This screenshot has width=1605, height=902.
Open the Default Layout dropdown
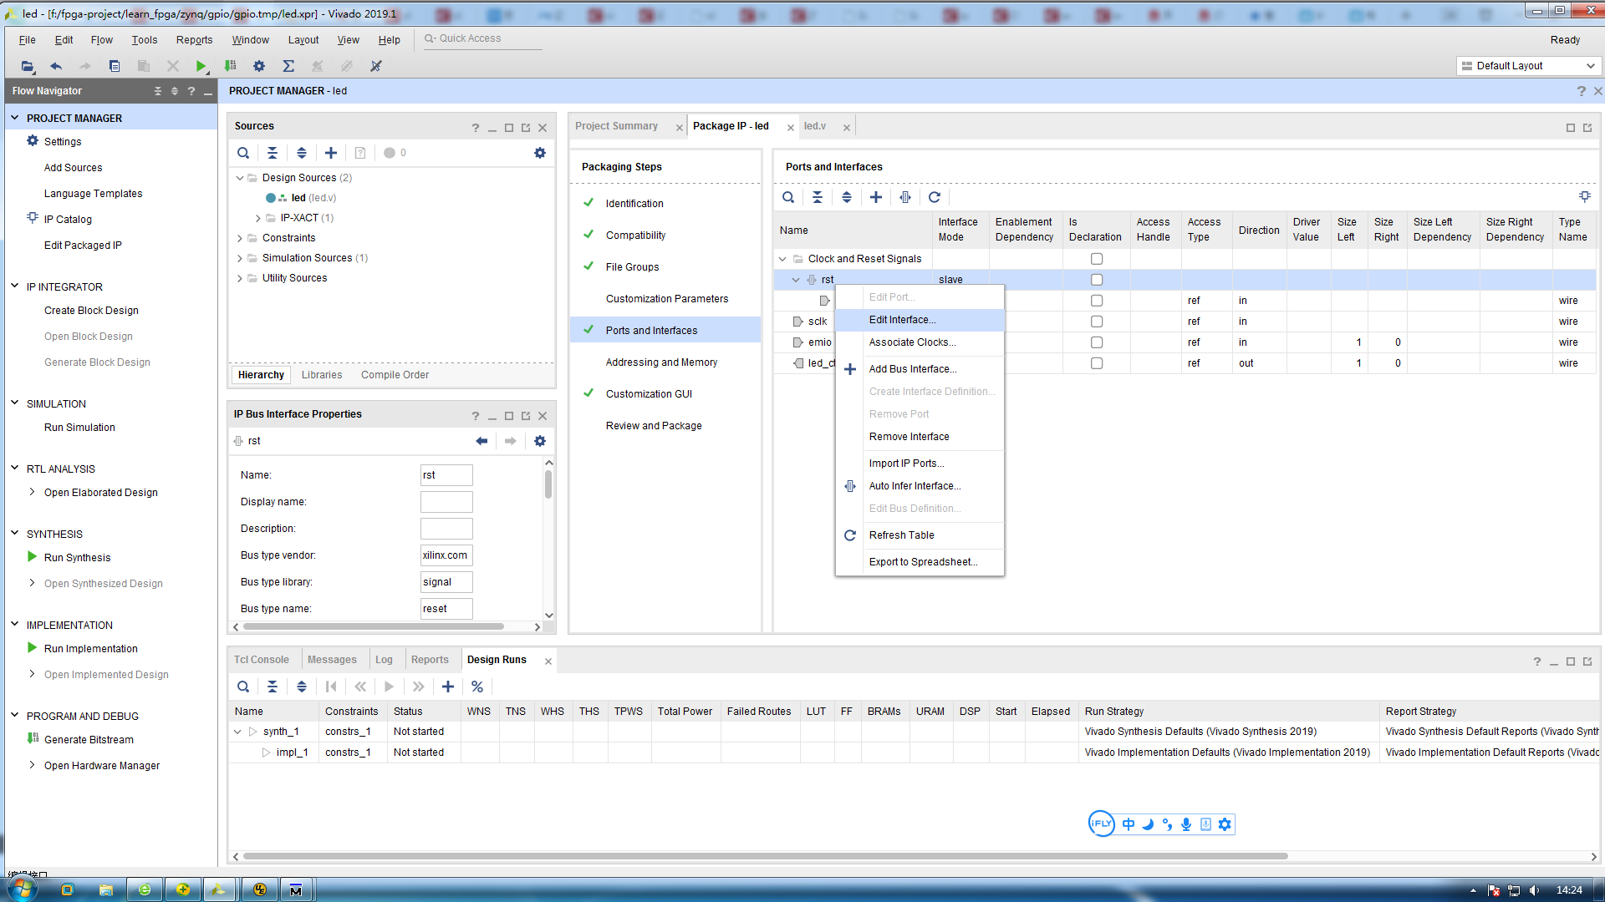point(1527,66)
